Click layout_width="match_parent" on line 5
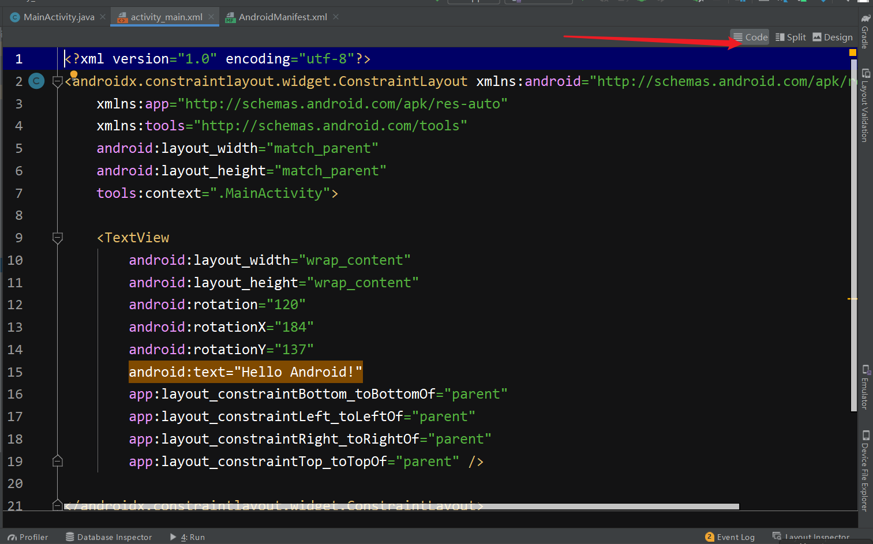The width and height of the screenshot is (873, 544). pyautogui.click(x=237, y=148)
